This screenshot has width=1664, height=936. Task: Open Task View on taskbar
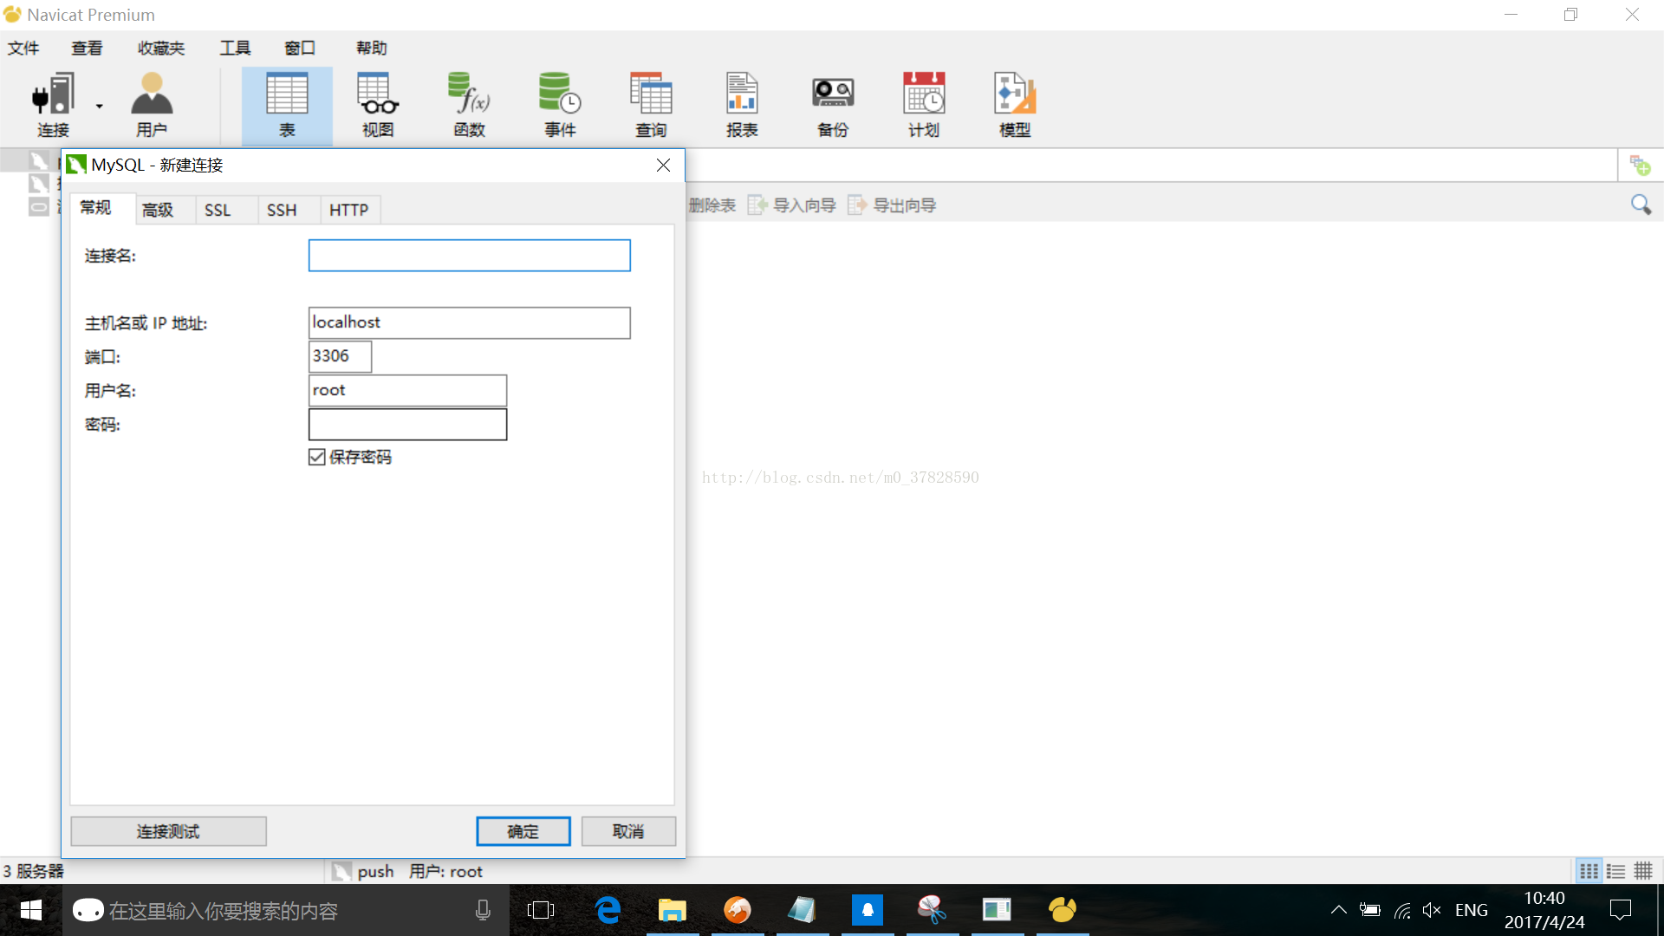coord(541,910)
